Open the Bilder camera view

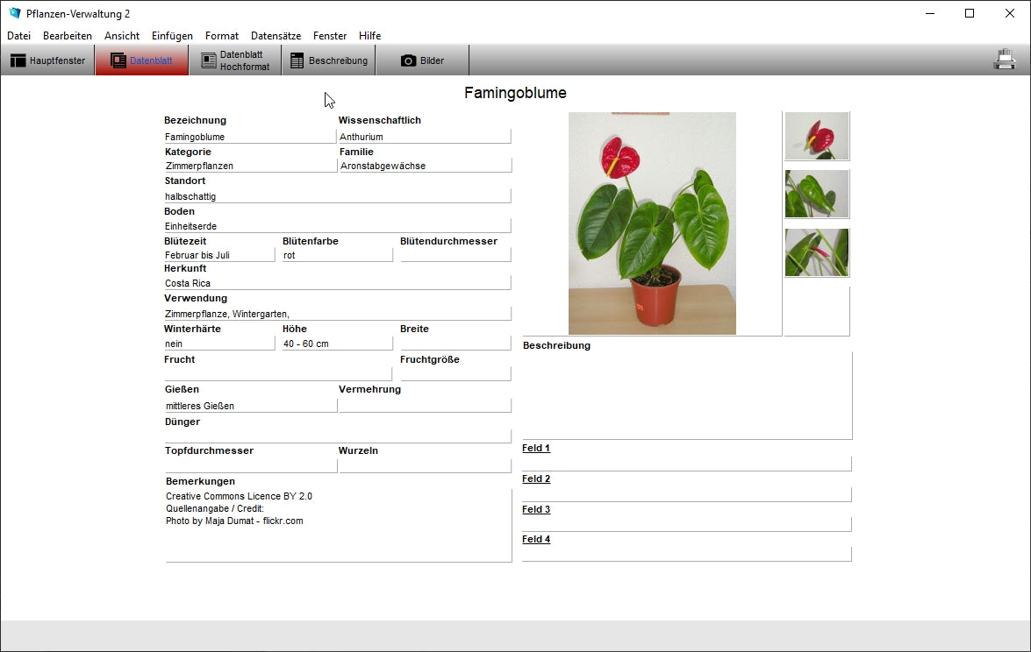pos(423,60)
